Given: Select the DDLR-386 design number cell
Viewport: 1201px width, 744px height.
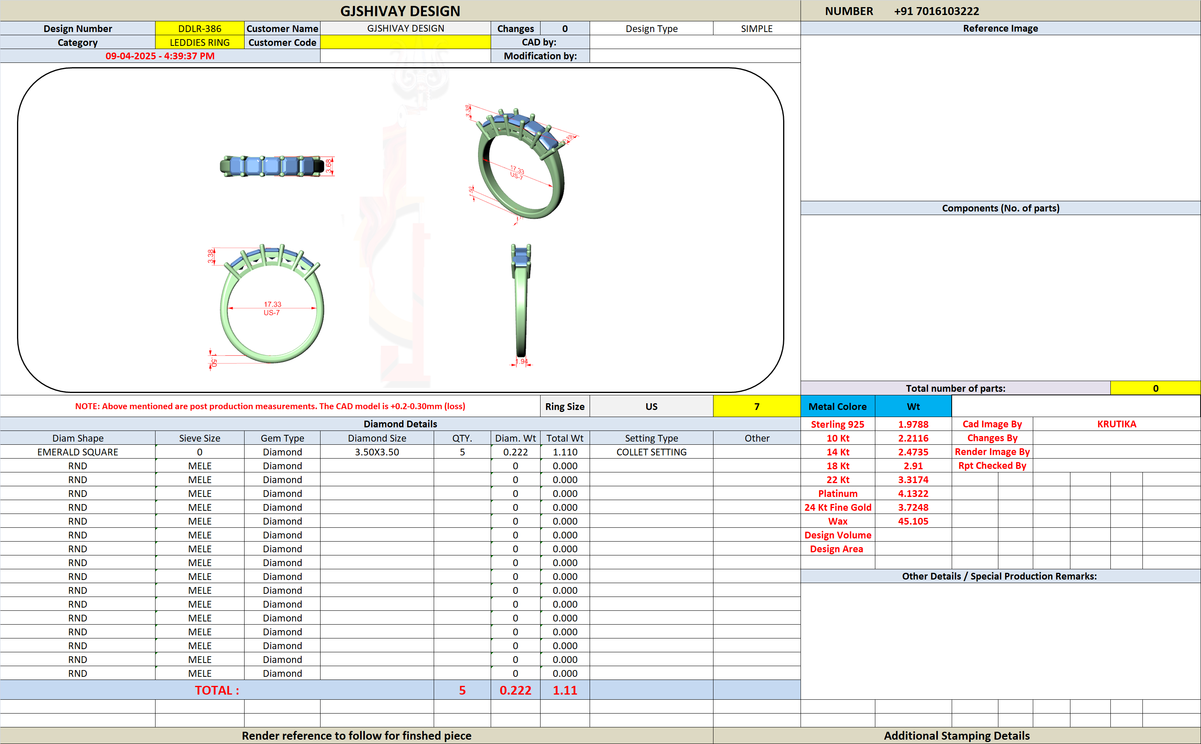Looking at the screenshot, I should 199,28.
